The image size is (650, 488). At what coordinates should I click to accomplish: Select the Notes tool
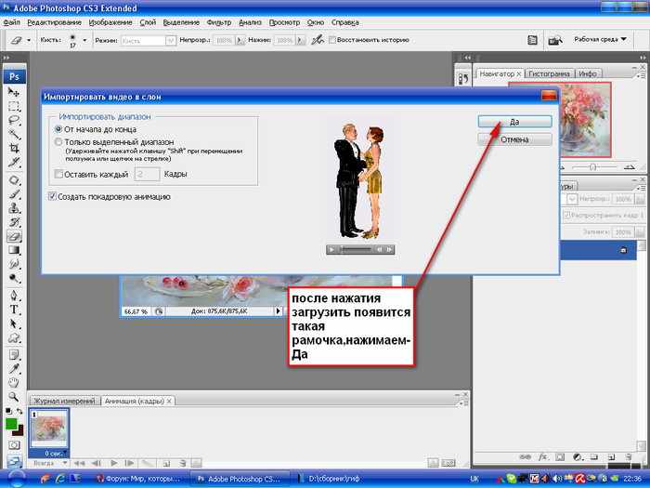14,355
